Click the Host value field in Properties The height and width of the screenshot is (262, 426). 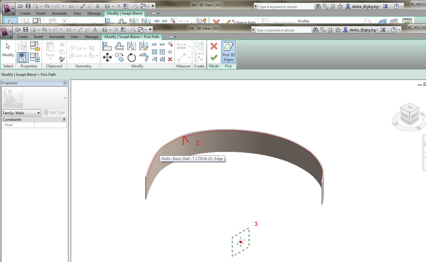pyautogui.click(x=51, y=125)
